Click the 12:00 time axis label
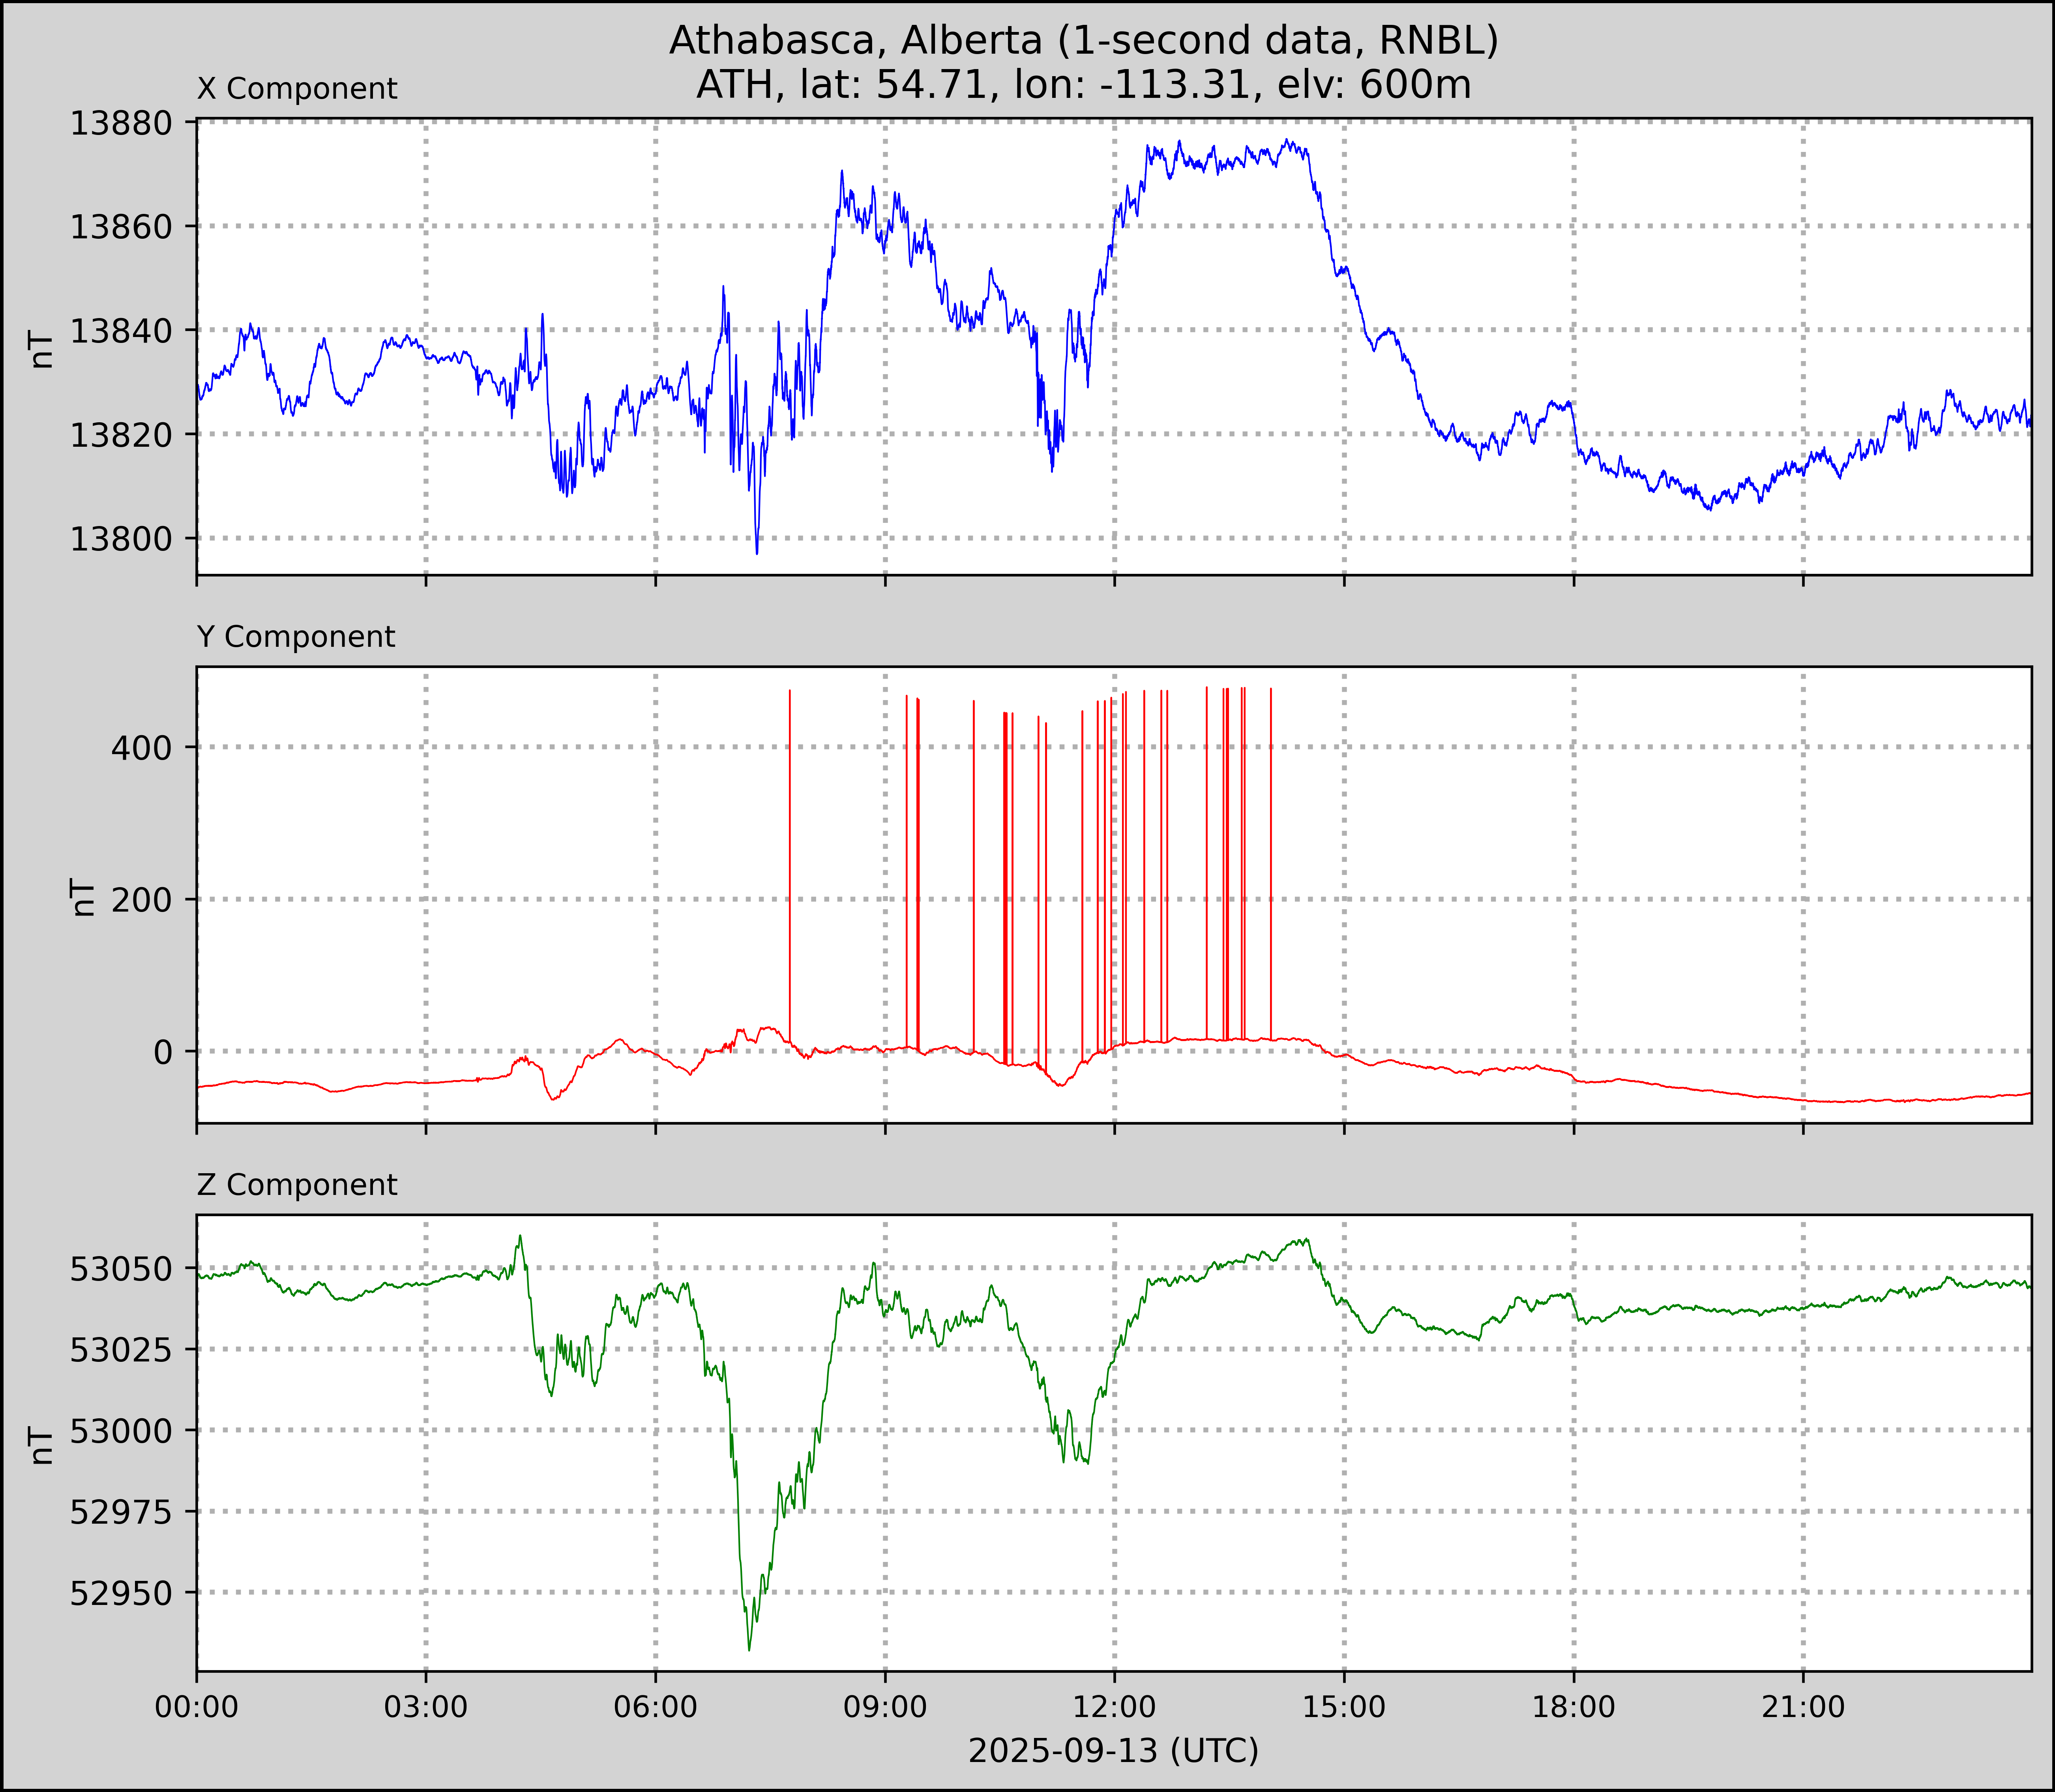Screen dimensions: 2055x1792 coord(1114,1707)
